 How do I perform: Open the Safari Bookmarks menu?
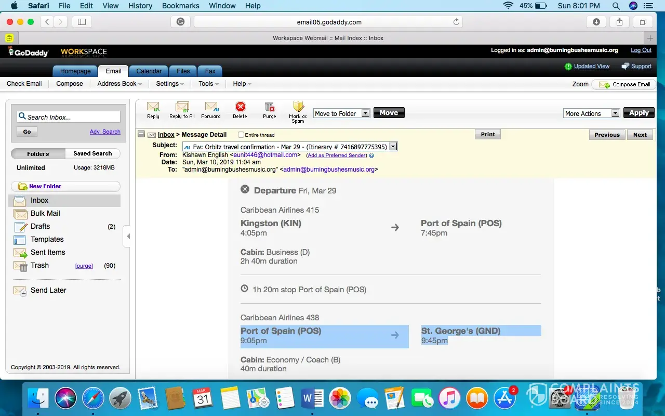180,6
